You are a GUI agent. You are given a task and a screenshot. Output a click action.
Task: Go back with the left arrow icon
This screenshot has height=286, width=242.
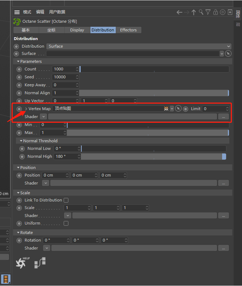pyautogui.click(x=179, y=12)
